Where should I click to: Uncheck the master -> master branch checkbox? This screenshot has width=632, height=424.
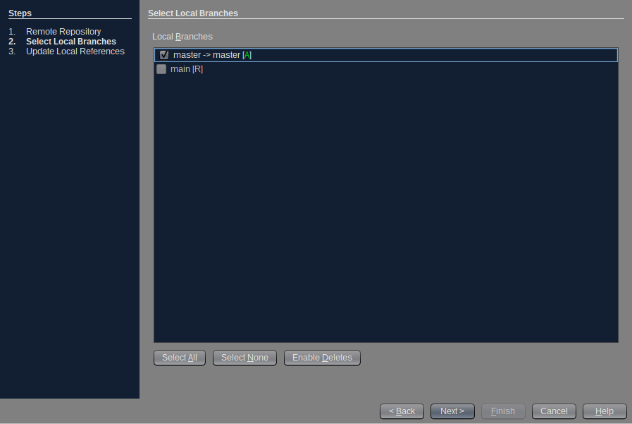(163, 55)
